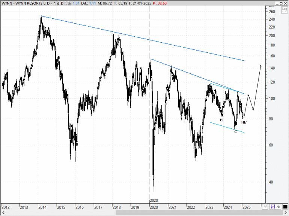Image resolution: width=289 pixels, height=216 pixels.
Task: Click the horizontal scrollbar right arrow
Action: point(286,213)
